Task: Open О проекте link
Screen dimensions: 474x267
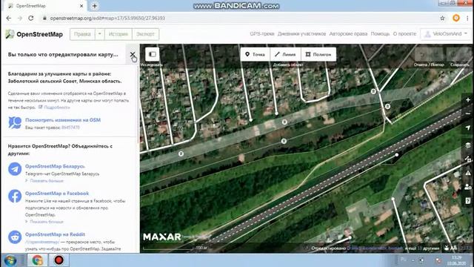Action: tap(404, 34)
